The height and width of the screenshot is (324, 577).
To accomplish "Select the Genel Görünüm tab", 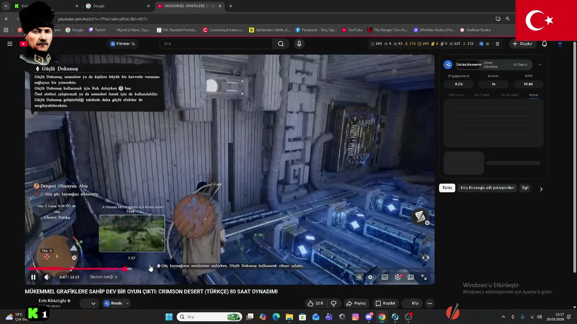I will [x=491, y=64].
